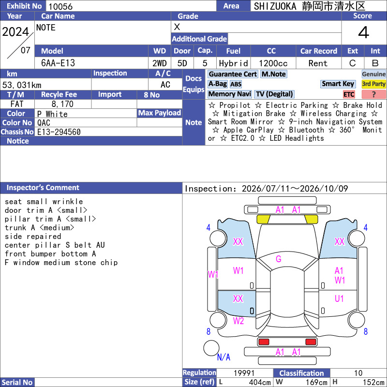Click "F window medium stone chip" comment
This screenshot has height=387, width=387.
coord(61,263)
